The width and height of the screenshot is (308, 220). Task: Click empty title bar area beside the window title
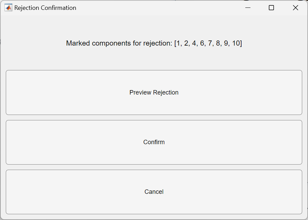point(157,7)
